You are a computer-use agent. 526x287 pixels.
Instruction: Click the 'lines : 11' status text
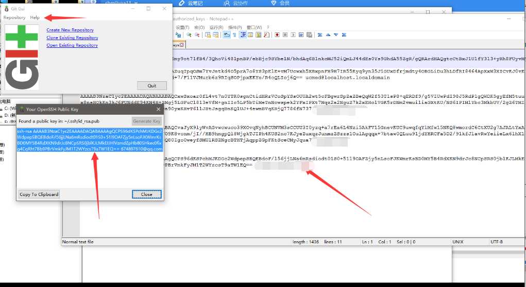point(333,242)
